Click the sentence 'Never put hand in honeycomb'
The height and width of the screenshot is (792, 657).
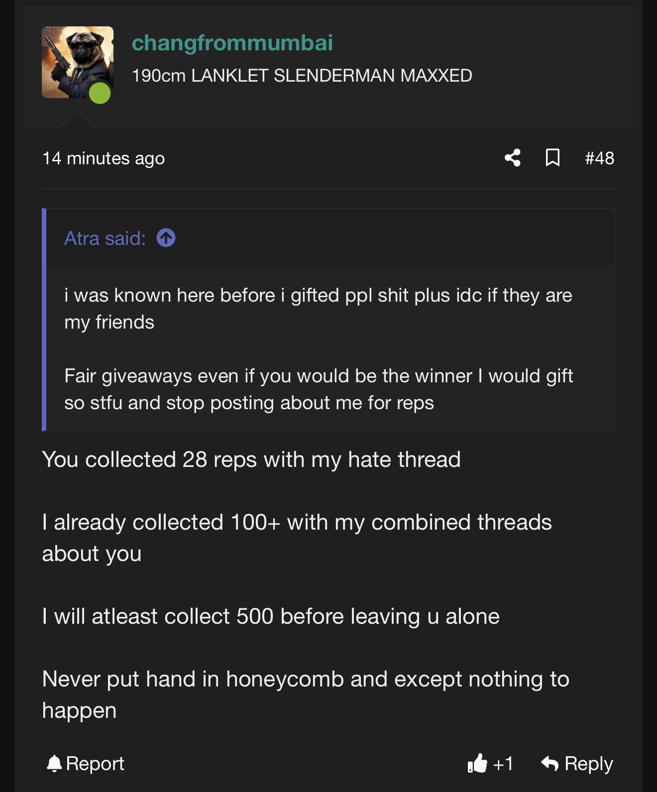(x=306, y=679)
